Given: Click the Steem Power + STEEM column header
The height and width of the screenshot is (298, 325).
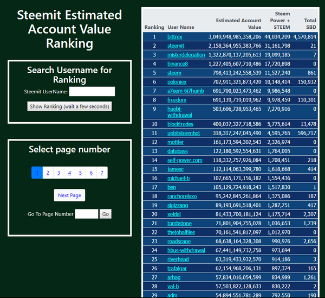Looking at the screenshot, I should [x=280, y=20].
